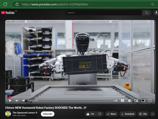This screenshot has height=119, width=158.
Task: Click the 0:46 / 34:05 time display
Action: (x=33, y=101)
